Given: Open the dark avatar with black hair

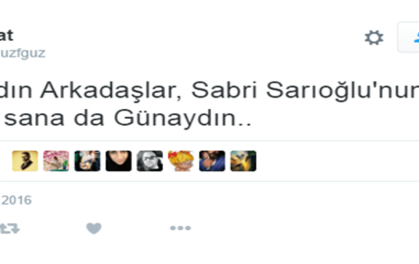Looking at the screenshot, I should coord(119,161).
